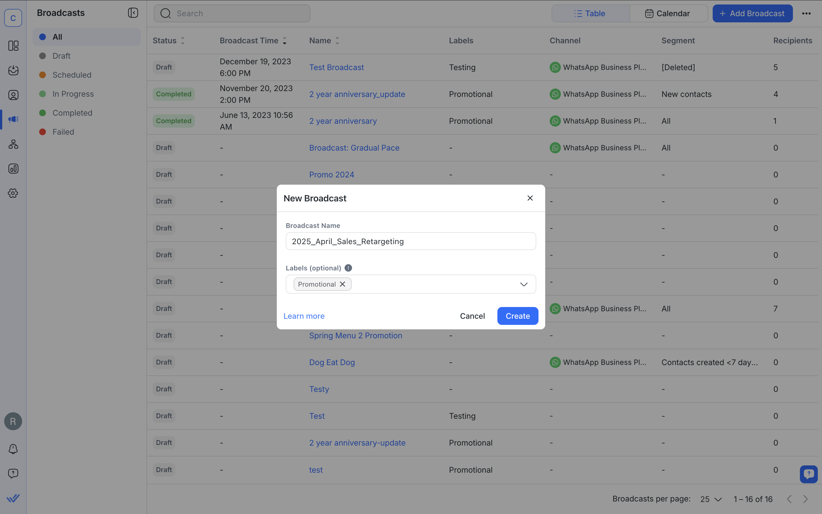The height and width of the screenshot is (514, 822).
Task: Select the Failed status filter
Action: pyautogui.click(x=63, y=132)
